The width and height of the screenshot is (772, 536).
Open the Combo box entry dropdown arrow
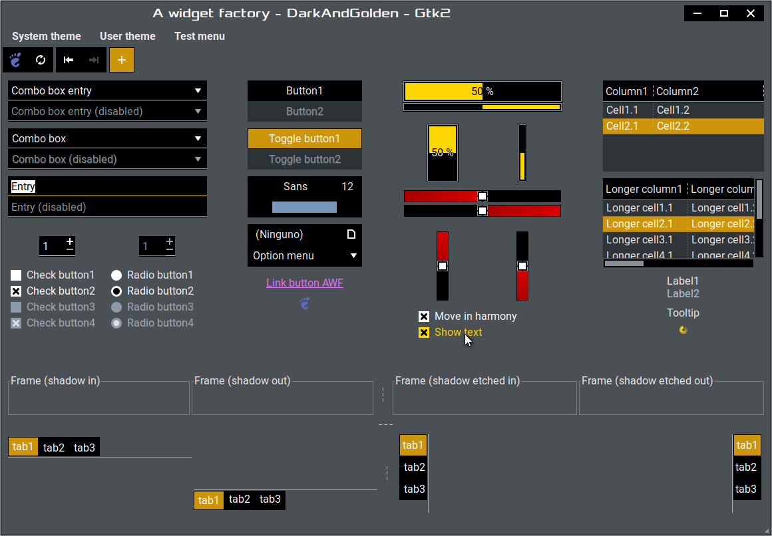(x=198, y=90)
